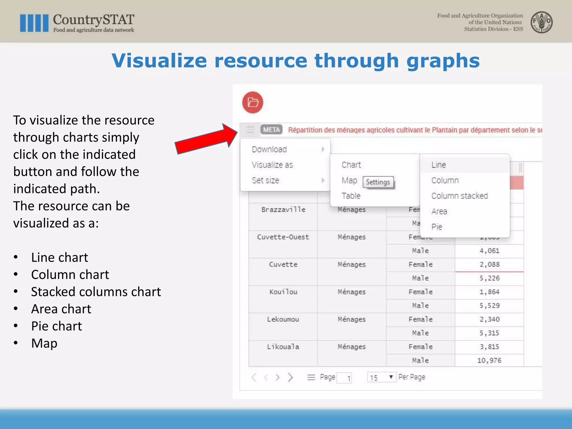This screenshot has width=572, height=429.
Task: Open the hamburger menu beside META
Action: (x=250, y=130)
